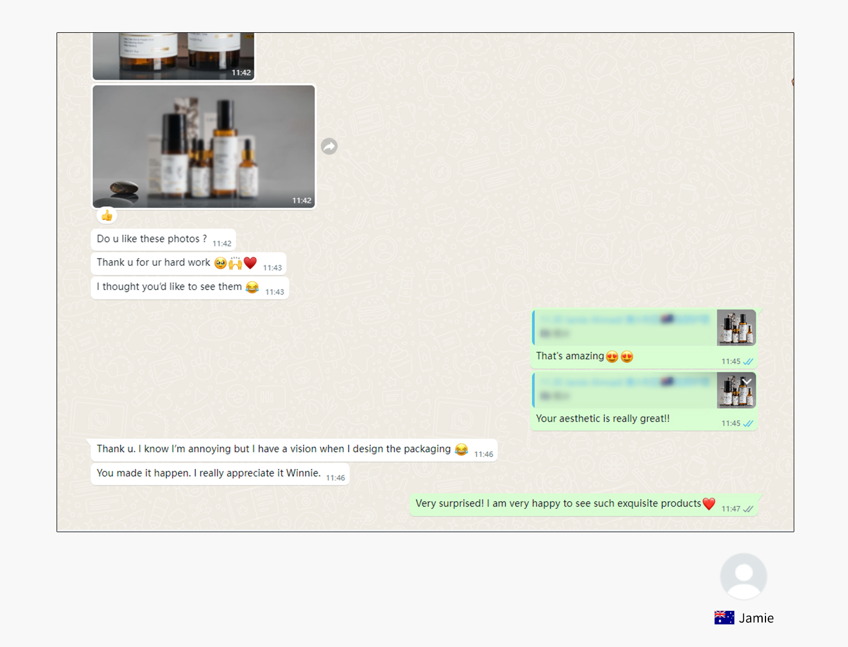Select 'You made it happen' message bubble
Screen dimensions: 848x647
(x=208, y=473)
